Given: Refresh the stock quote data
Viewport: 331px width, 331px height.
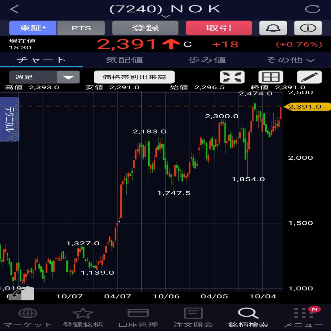Looking at the screenshot, I should coord(313,9).
